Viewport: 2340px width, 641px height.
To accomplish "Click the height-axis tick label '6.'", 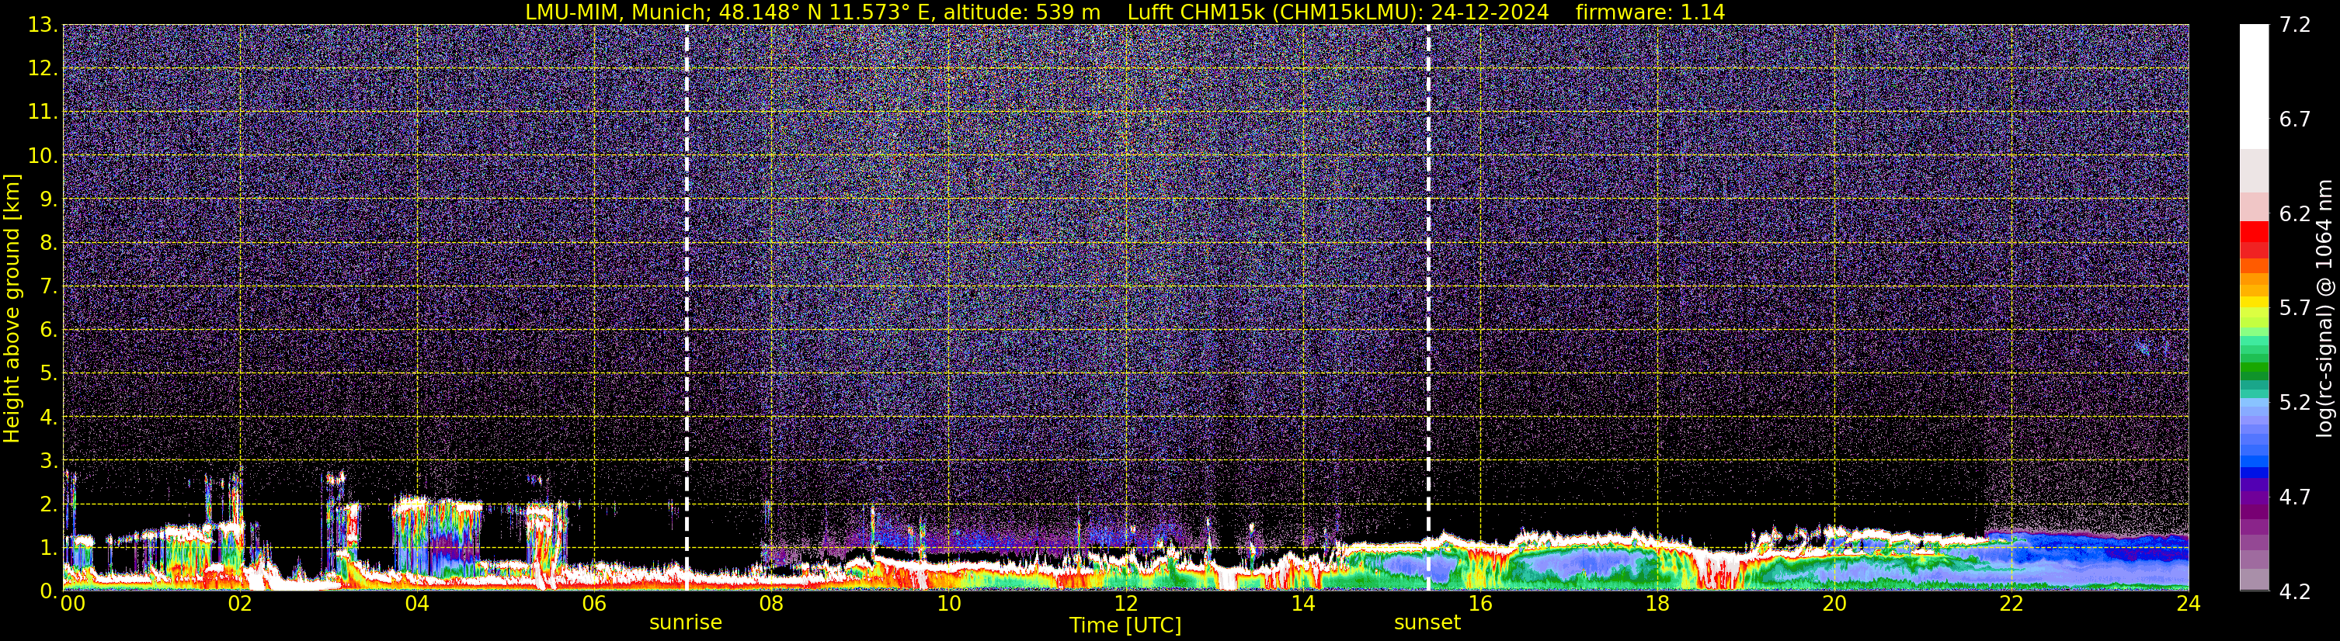I will 48,331.
